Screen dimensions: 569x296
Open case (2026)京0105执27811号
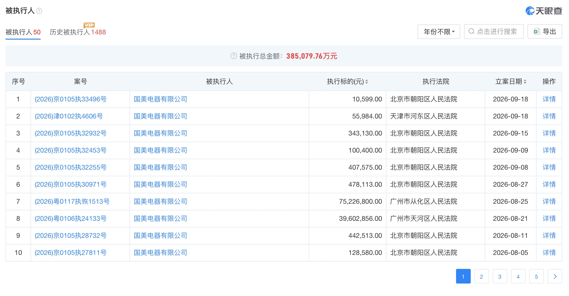[x=71, y=253]
